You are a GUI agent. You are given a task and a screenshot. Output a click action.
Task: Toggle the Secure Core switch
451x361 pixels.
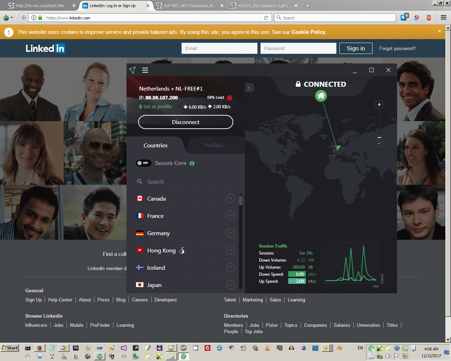144,163
